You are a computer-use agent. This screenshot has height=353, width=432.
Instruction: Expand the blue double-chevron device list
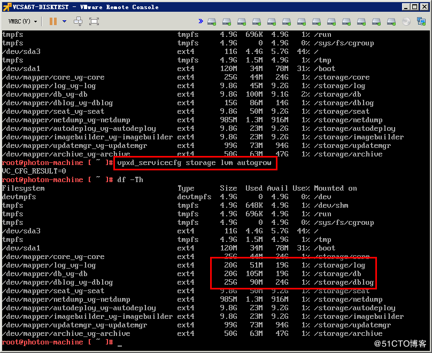pos(201,21)
